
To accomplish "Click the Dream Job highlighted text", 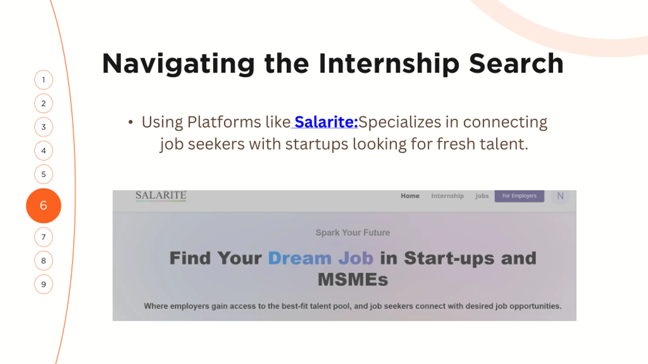I will (320, 258).
